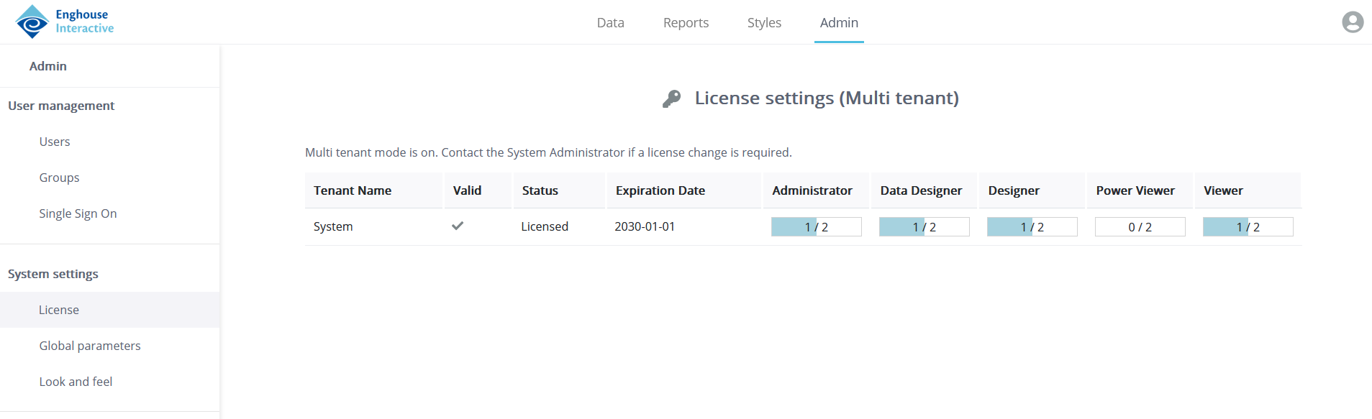Viewport: 1372px width, 419px height.
Task: Open the user profile account icon
Action: [x=1353, y=22]
